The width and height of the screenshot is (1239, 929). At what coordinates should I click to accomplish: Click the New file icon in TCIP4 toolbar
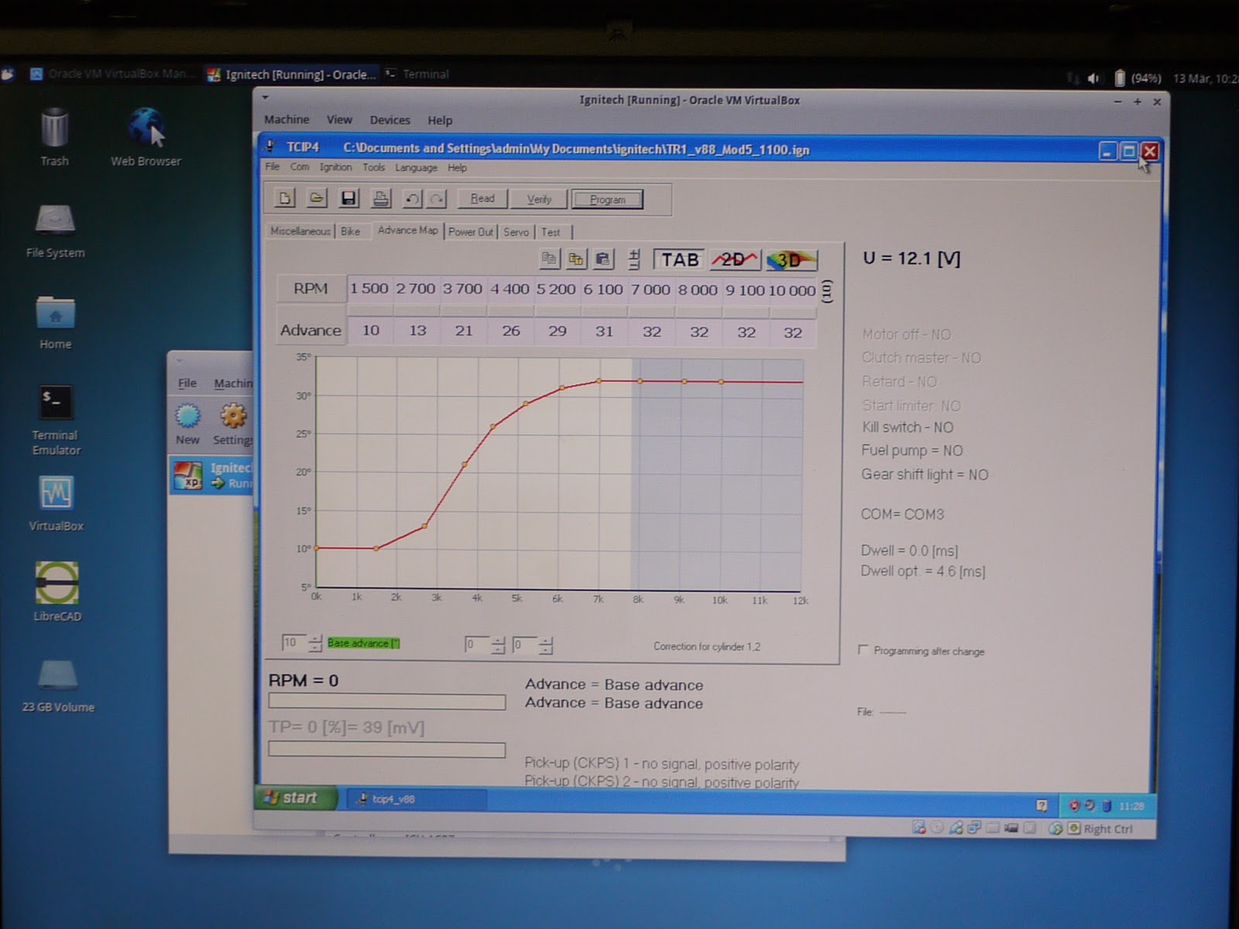(285, 198)
